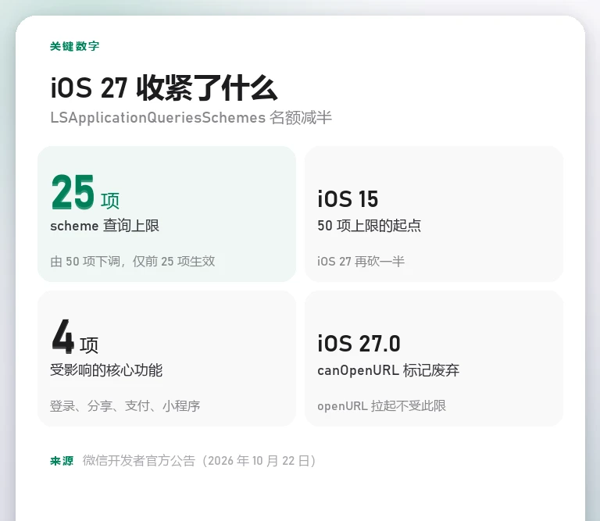The width and height of the screenshot is (600, 521).
Task: Click subtitle 'LSApplicationQueriesSchemes 名额减半'
Action: tap(191, 117)
